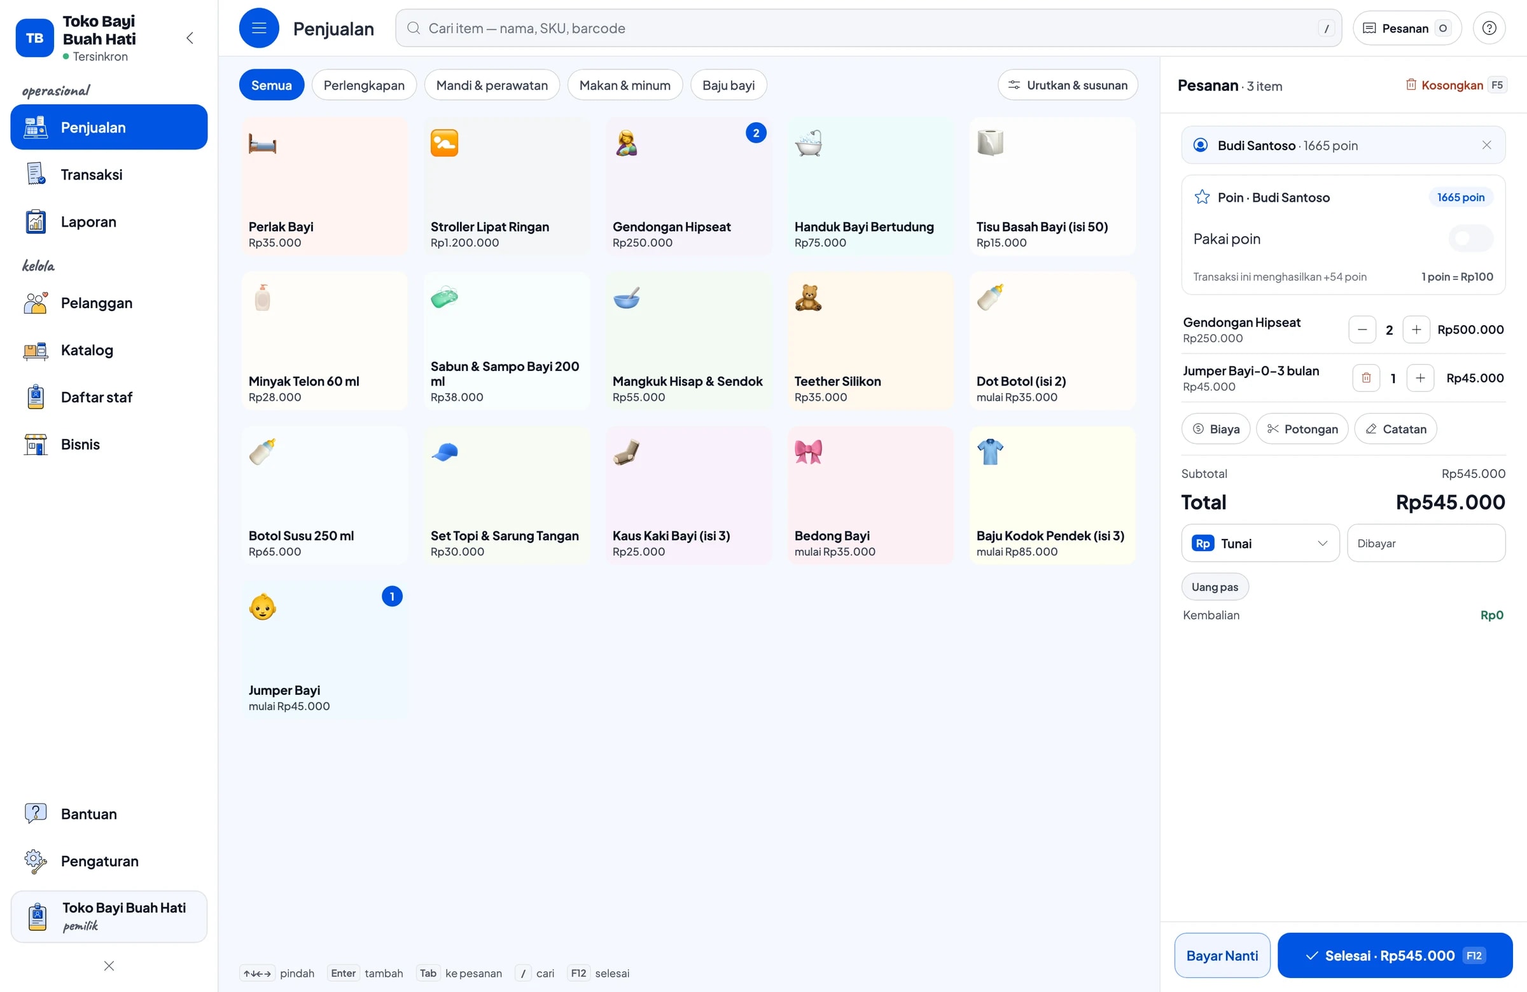
Task: Add Teether Silikon product card
Action: [870, 340]
